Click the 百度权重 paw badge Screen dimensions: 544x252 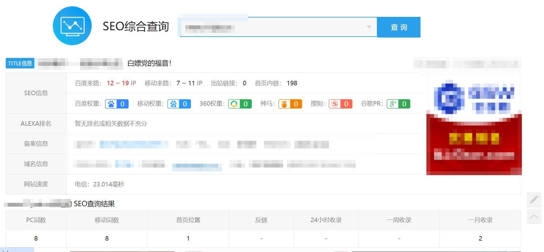[117, 104]
